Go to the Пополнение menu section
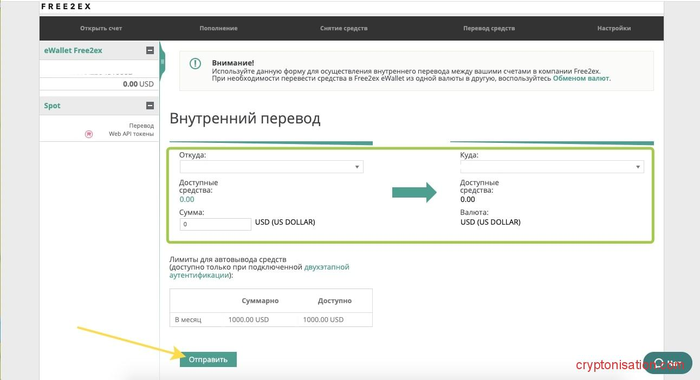Viewport: 700px width, 380px height. click(218, 28)
